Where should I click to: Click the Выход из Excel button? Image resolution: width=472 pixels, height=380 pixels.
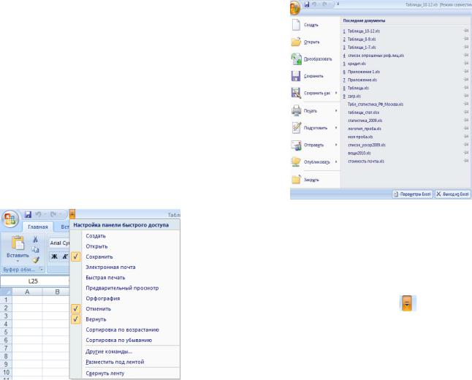click(452, 194)
